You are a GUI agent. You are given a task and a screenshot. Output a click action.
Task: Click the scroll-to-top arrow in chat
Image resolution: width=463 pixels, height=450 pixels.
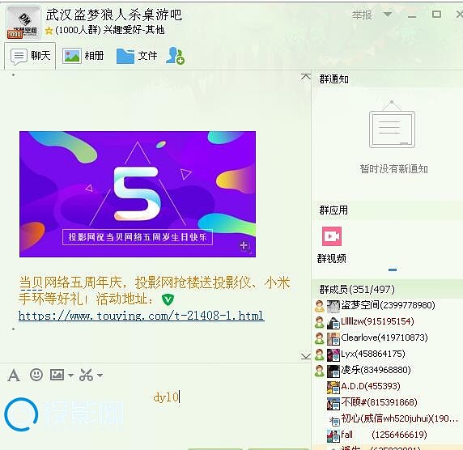tap(306, 77)
